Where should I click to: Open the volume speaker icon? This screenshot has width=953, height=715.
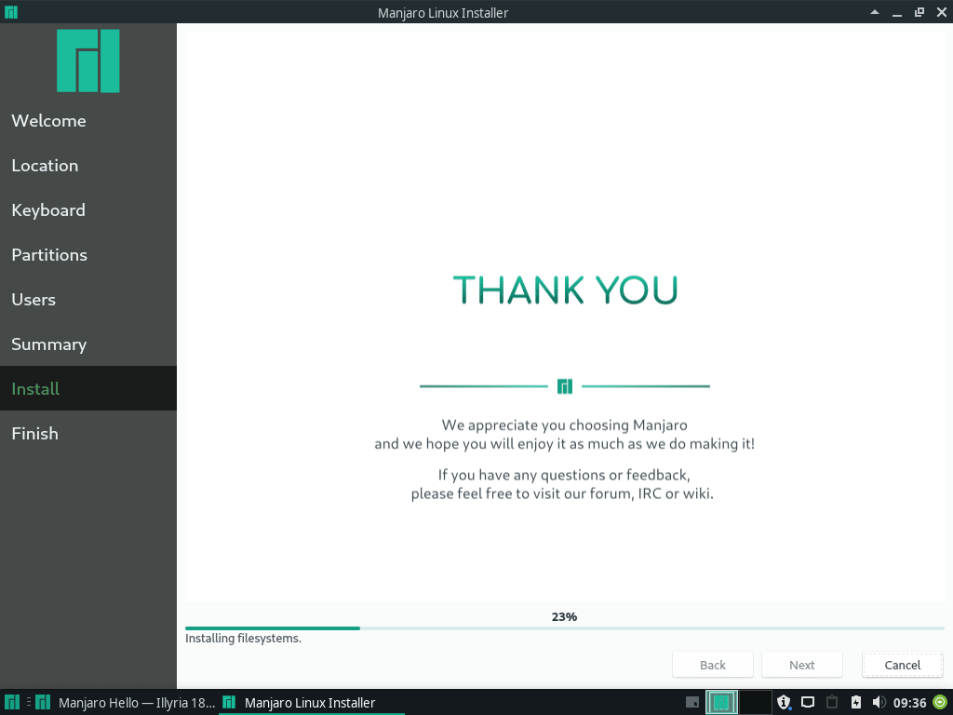(879, 702)
